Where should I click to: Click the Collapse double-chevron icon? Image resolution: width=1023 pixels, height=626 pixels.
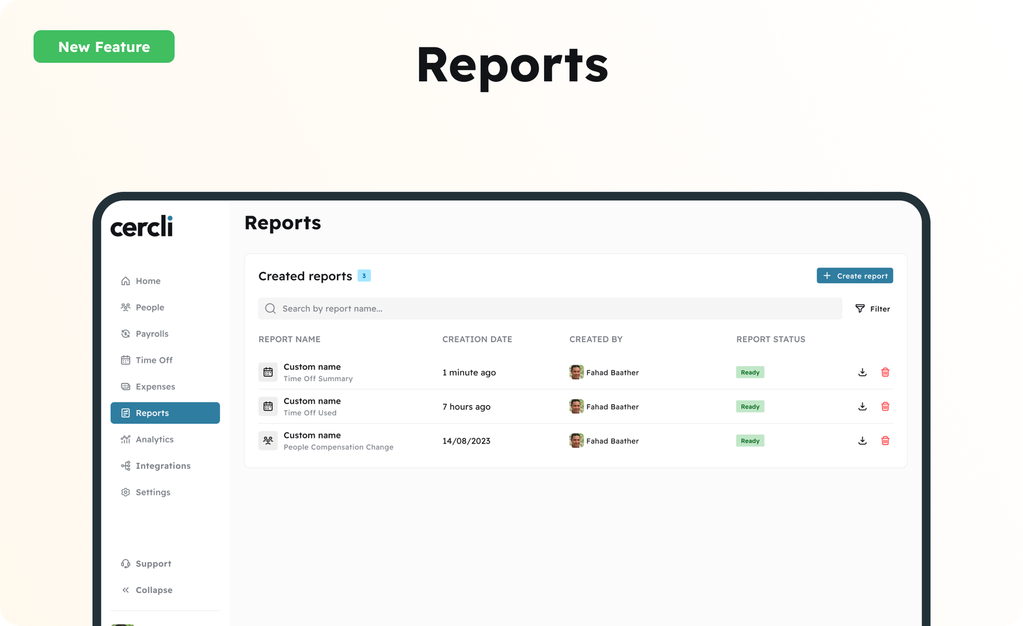click(x=125, y=590)
